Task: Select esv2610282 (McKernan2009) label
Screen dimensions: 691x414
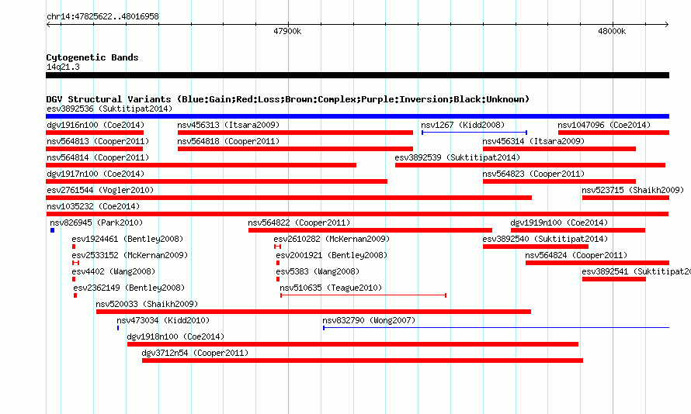Action: tap(332, 239)
